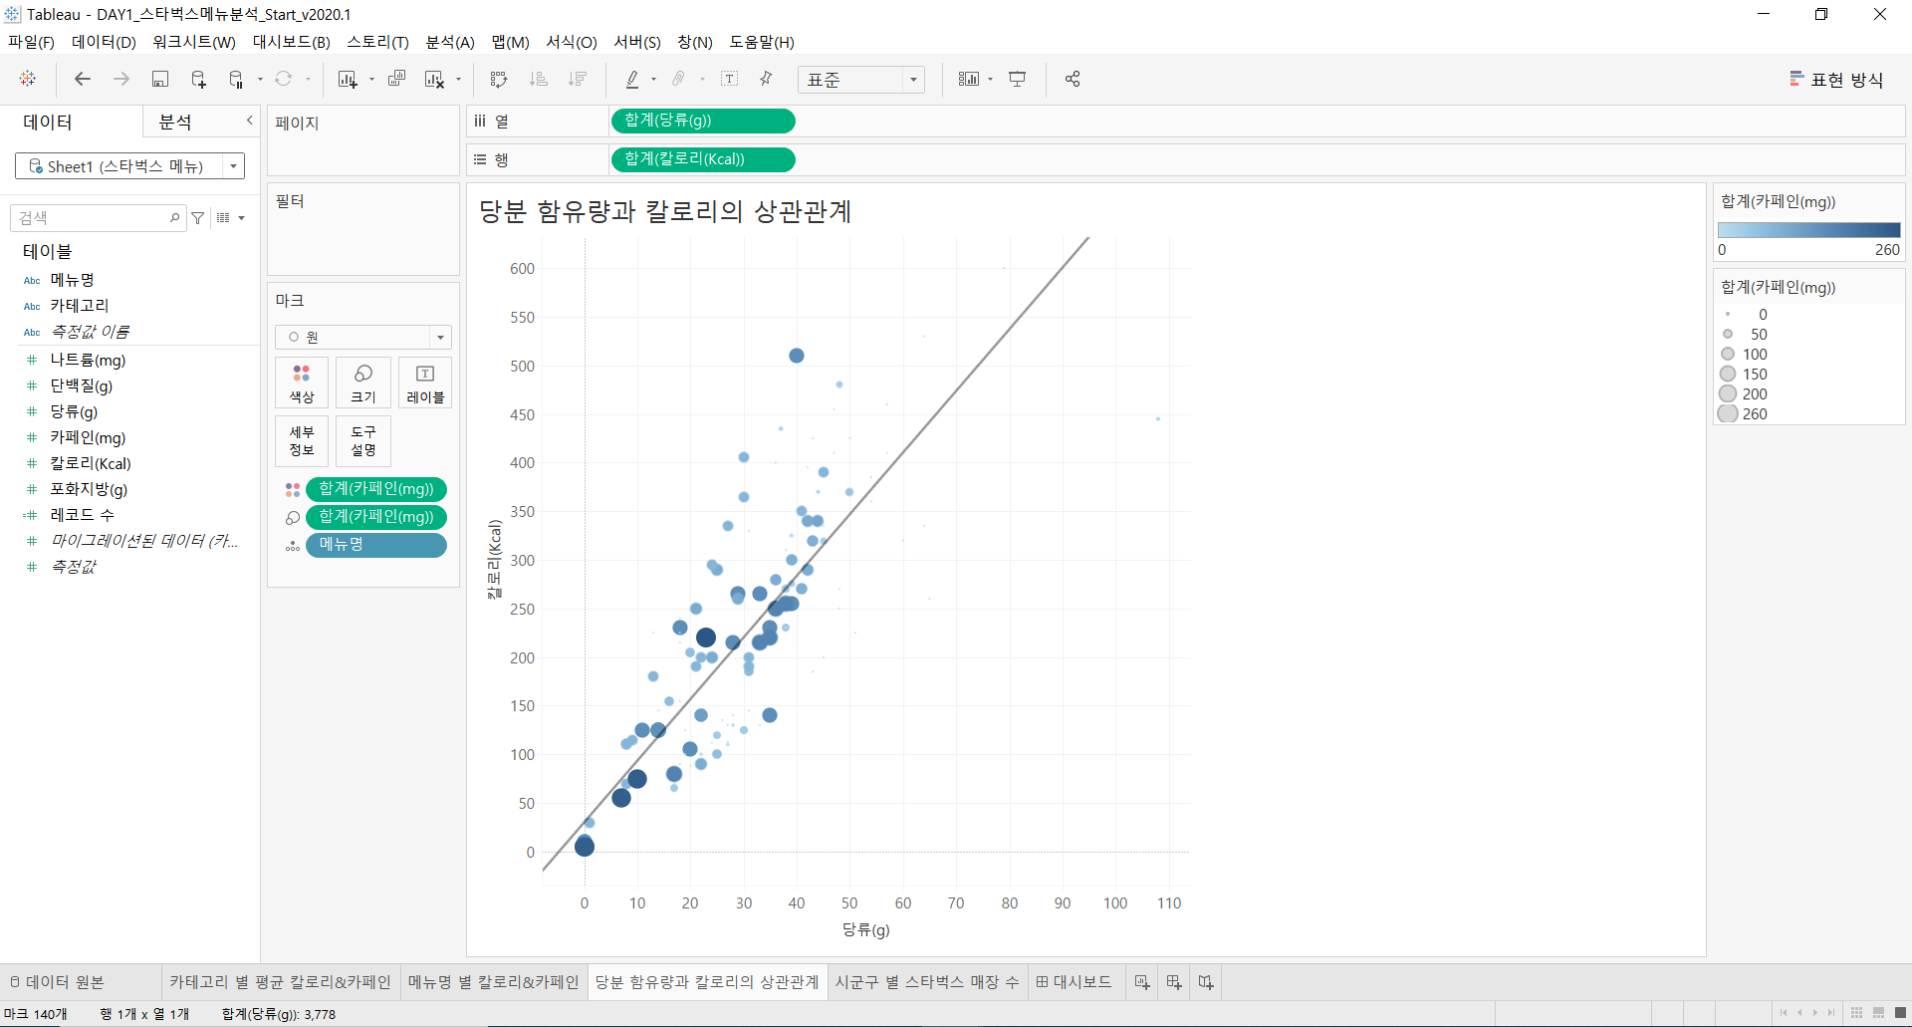Click the data pane 검색 search field
This screenshot has height=1027, width=1912.
[x=98, y=217]
